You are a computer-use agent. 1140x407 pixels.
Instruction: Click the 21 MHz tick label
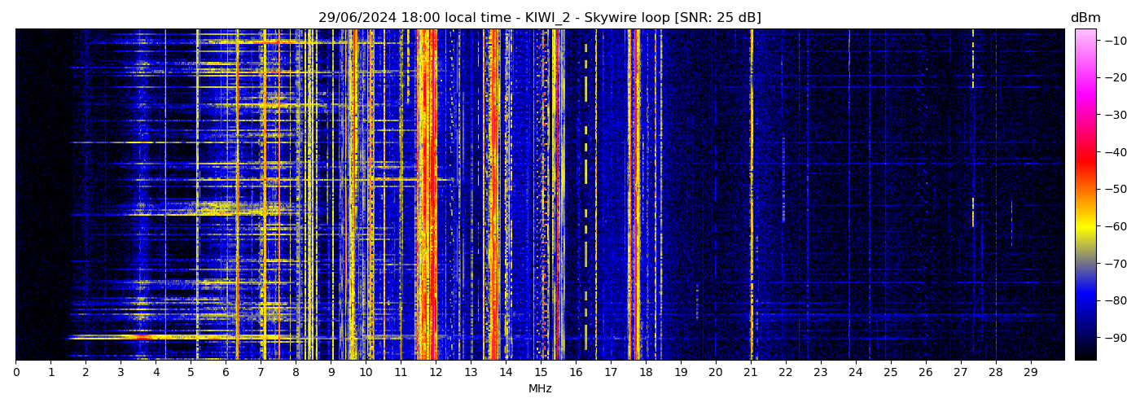[x=751, y=372]
